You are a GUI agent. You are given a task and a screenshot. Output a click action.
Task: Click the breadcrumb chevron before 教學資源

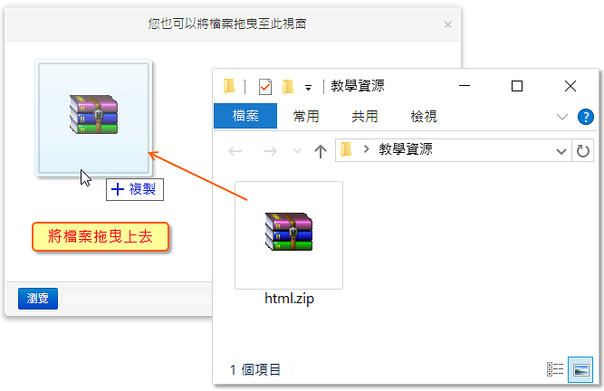pyautogui.click(x=367, y=149)
